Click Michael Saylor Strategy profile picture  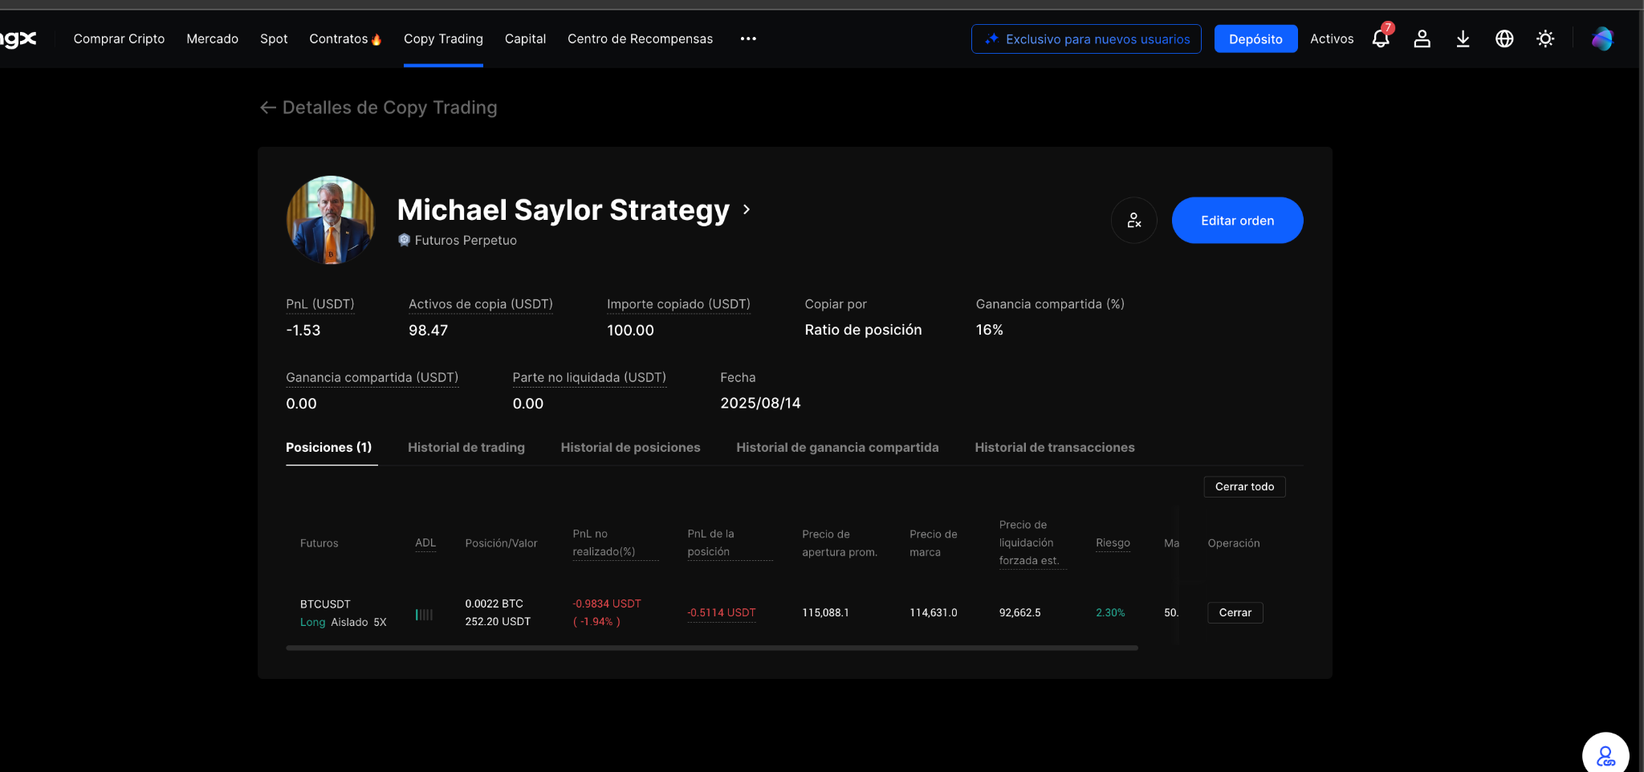331,220
